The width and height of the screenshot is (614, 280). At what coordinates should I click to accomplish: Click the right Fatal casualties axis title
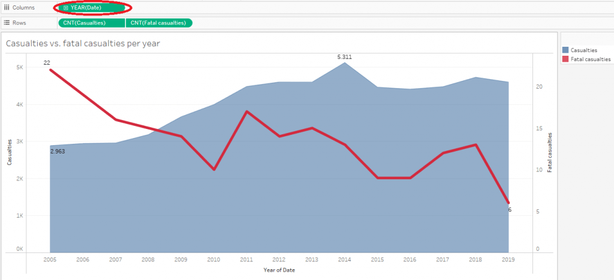pyautogui.click(x=550, y=153)
